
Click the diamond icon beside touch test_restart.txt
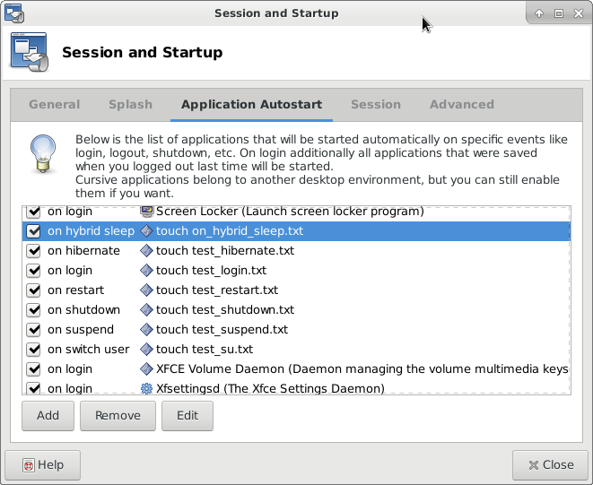(x=147, y=290)
